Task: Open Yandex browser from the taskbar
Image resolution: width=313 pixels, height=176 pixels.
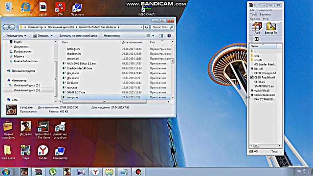Action: pos(95,172)
